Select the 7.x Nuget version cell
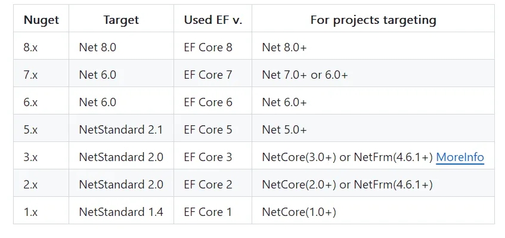 pos(41,75)
